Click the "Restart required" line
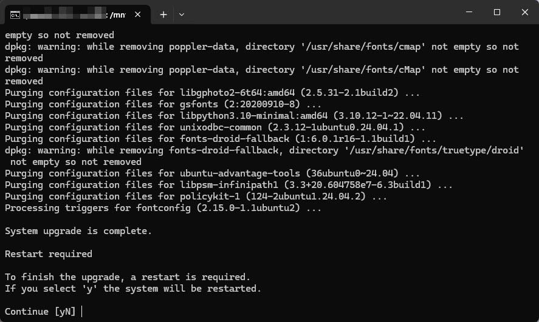 49,254
